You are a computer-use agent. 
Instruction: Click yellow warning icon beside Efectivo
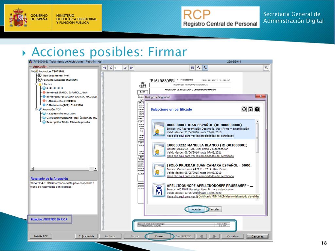(x=40, y=84)
